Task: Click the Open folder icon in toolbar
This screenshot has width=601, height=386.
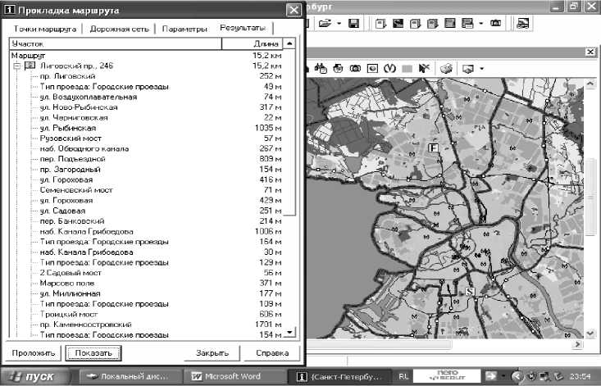Action: [324, 24]
